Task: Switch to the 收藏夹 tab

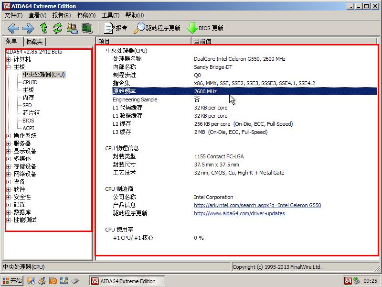Action: click(x=34, y=42)
